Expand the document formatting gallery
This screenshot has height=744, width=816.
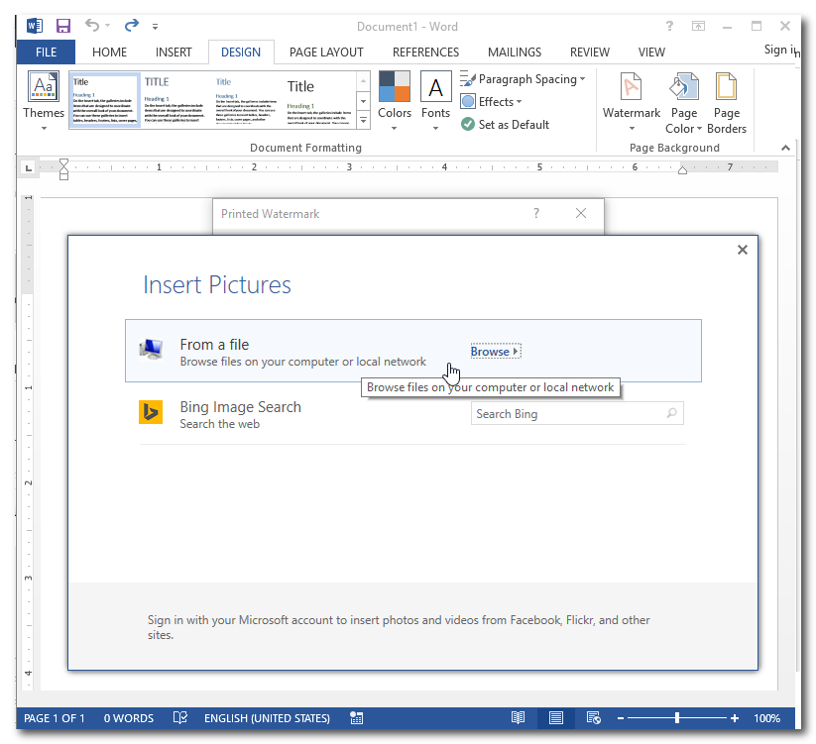point(363,120)
